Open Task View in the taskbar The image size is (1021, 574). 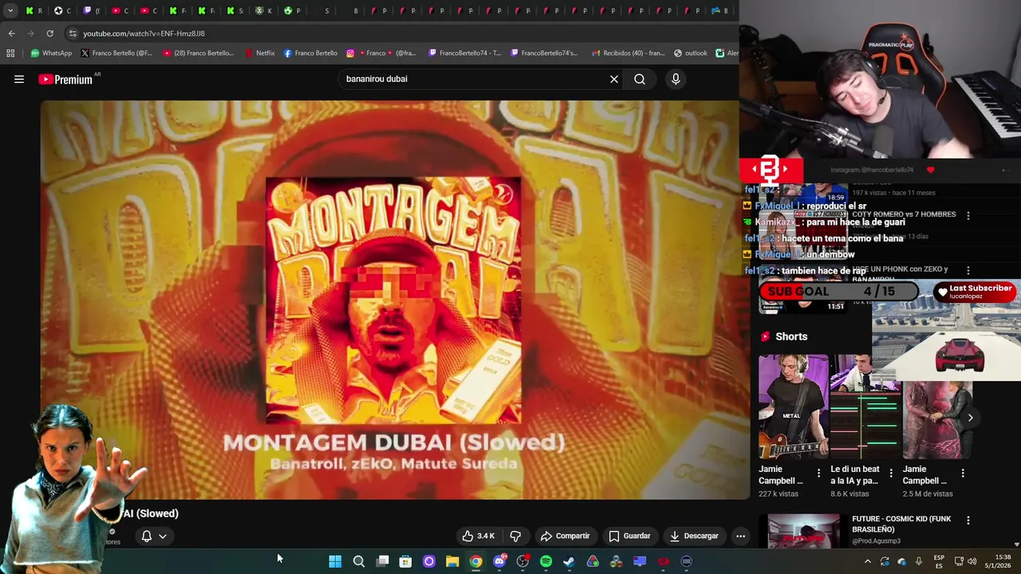click(x=382, y=561)
